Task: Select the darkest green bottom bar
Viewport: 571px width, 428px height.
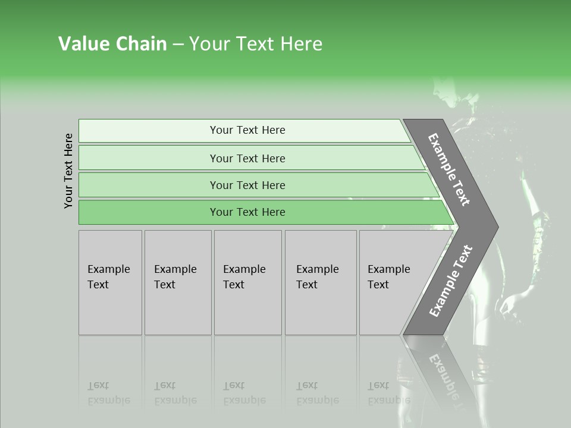Action: [x=247, y=212]
